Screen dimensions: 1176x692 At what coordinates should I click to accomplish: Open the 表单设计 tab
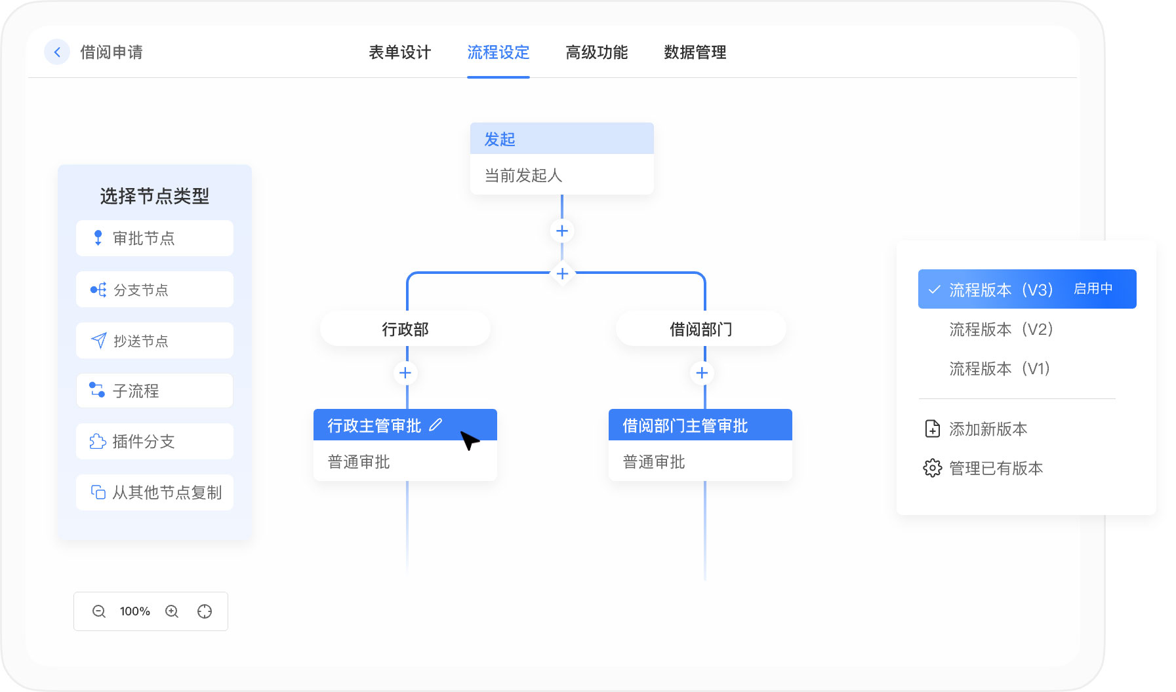pyautogui.click(x=399, y=52)
